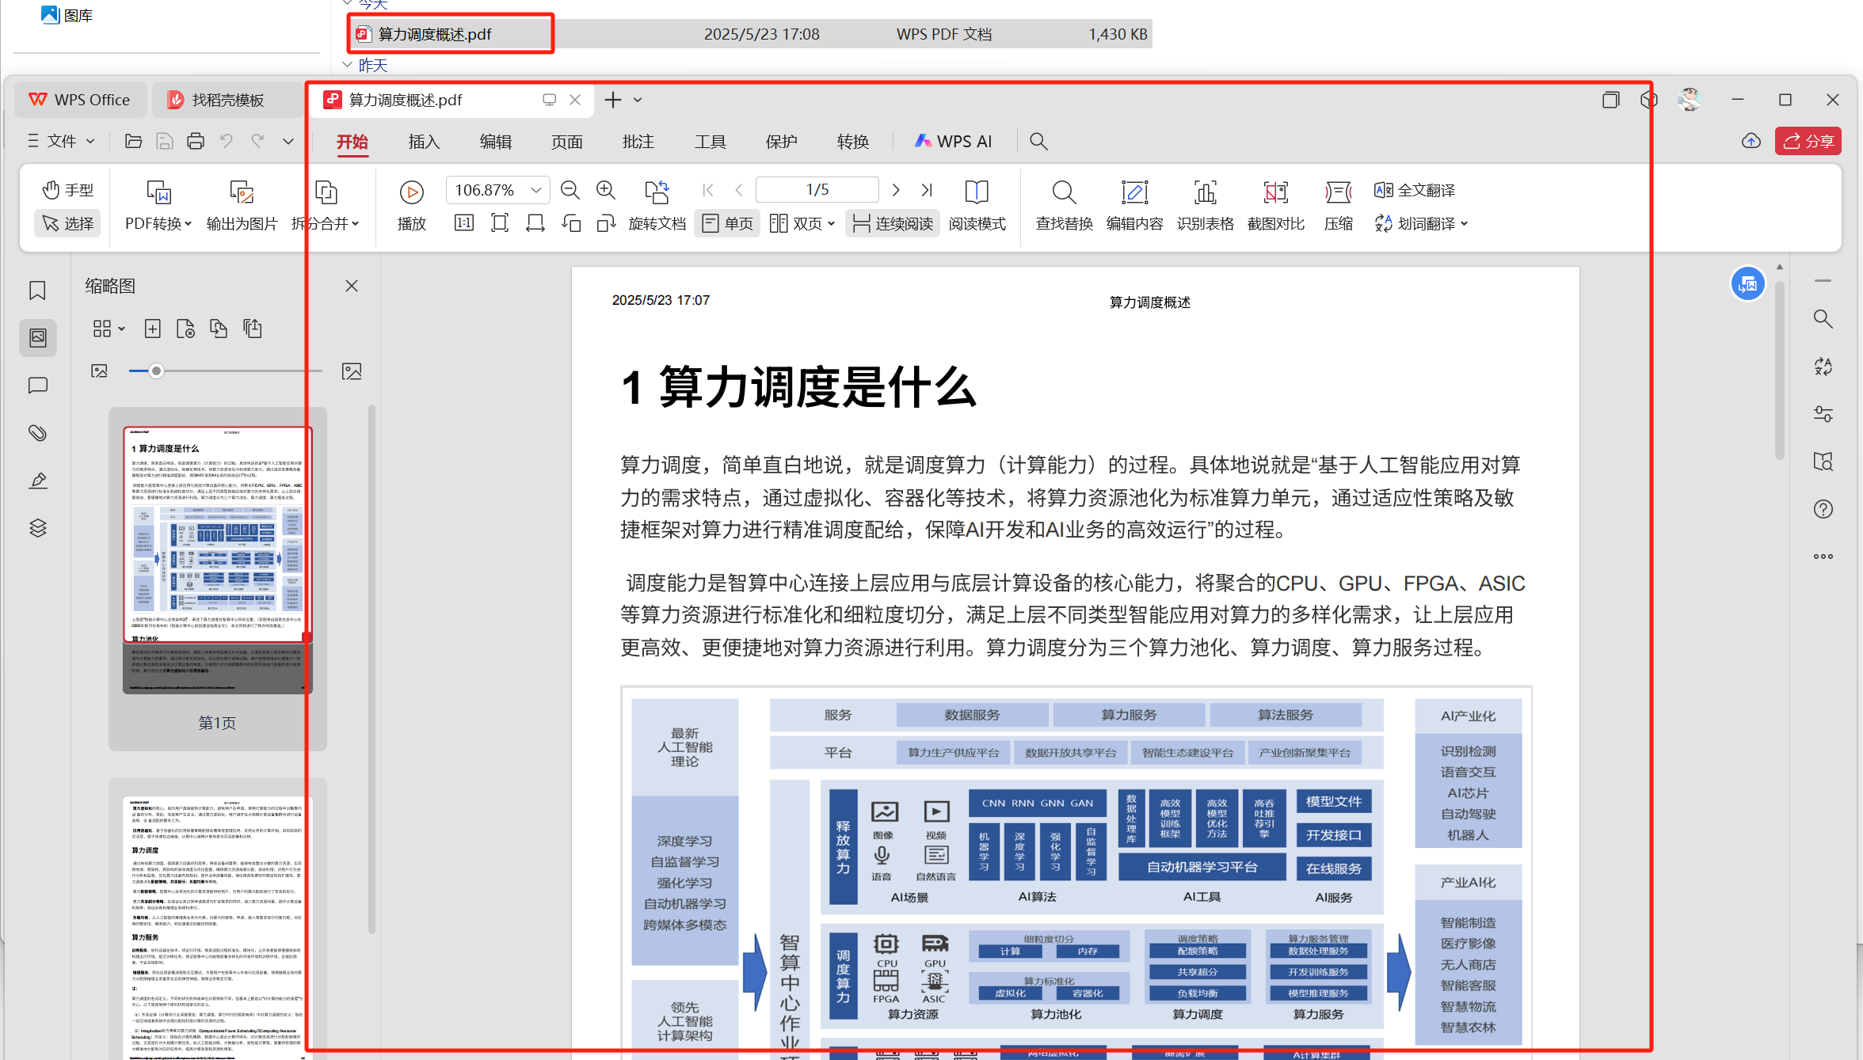Activate the Select tool mode
1863x1060 pixels.
pyautogui.click(x=67, y=224)
